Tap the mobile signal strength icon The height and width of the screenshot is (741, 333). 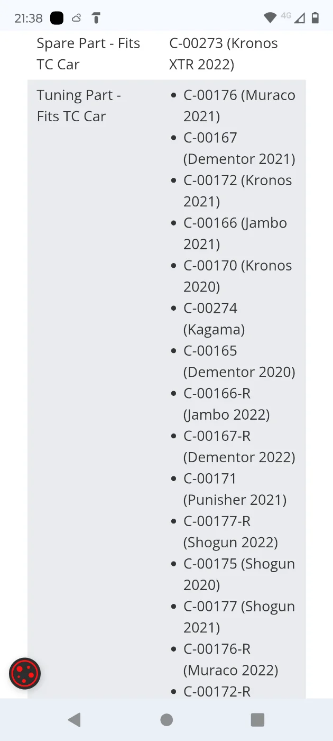coord(299,18)
